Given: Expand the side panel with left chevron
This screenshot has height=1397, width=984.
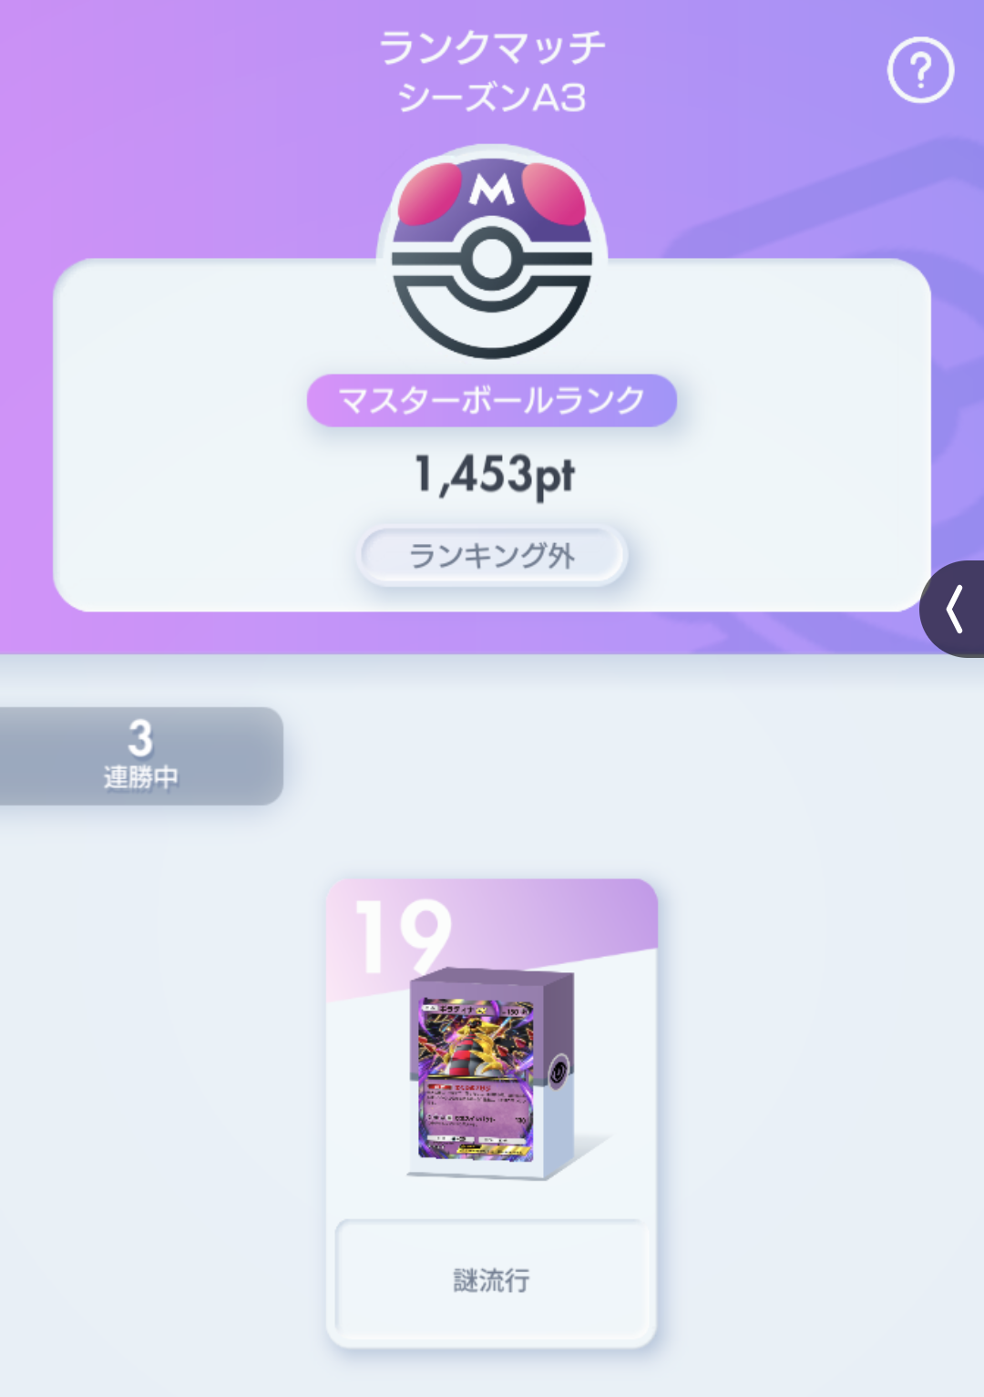Looking at the screenshot, I should tap(953, 609).
